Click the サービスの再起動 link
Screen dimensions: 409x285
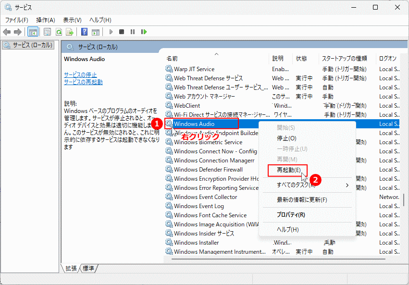point(84,82)
